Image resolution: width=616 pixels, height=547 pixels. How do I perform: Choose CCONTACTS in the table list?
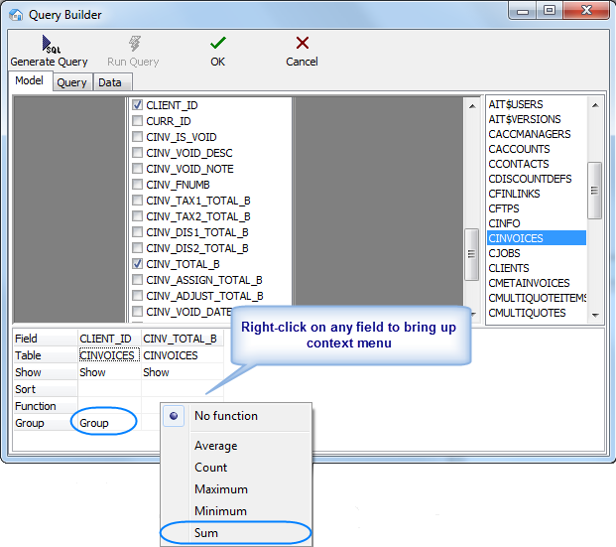(x=537, y=164)
